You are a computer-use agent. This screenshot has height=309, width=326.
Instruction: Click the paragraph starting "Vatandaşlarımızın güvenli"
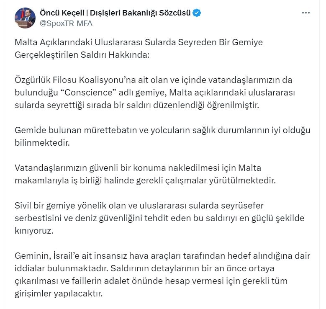click(x=138, y=167)
